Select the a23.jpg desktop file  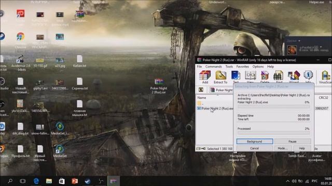click(60, 63)
